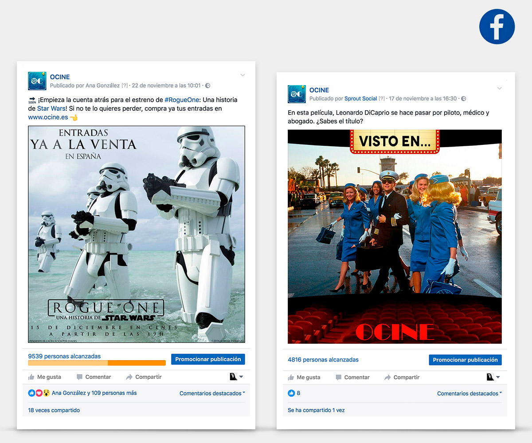View 9539 personas alcanzadas stats

tap(64, 356)
